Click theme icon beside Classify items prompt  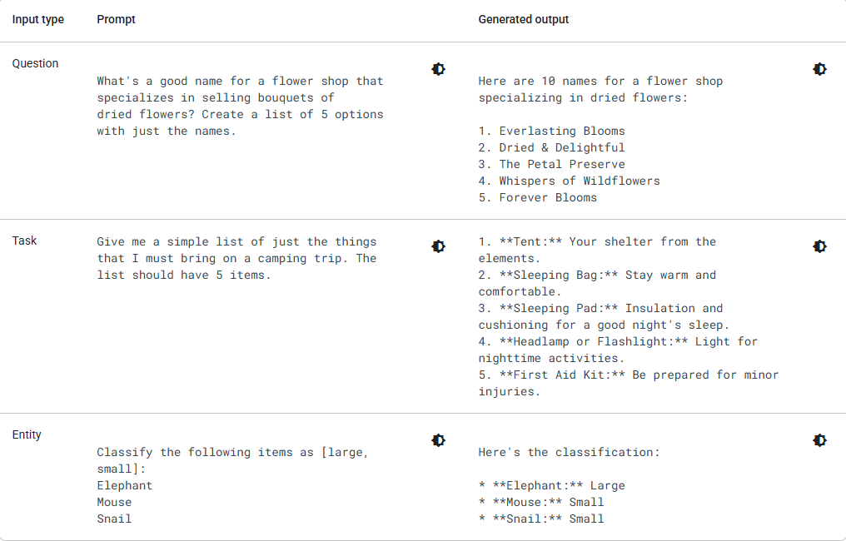(x=439, y=440)
